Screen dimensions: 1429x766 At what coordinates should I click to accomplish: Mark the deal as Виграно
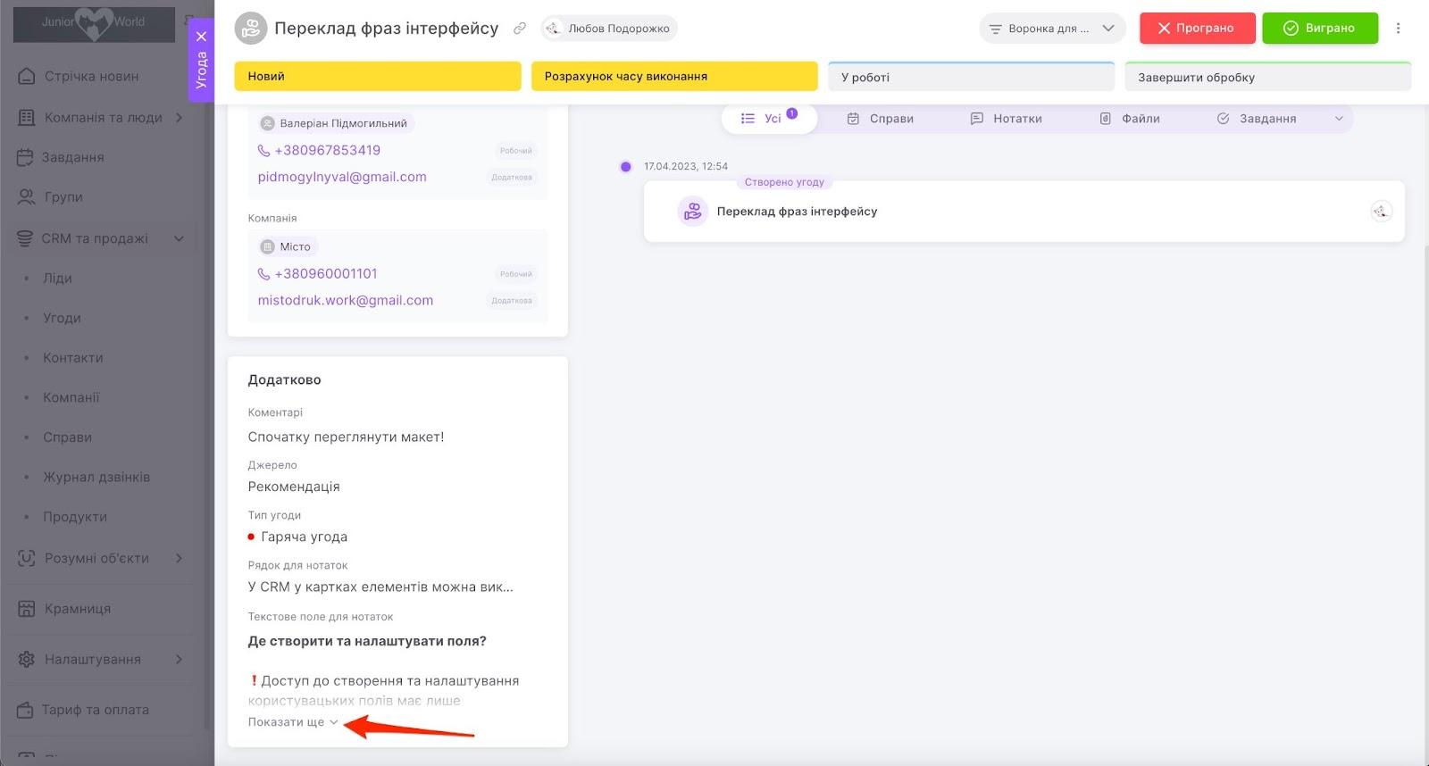(x=1320, y=29)
